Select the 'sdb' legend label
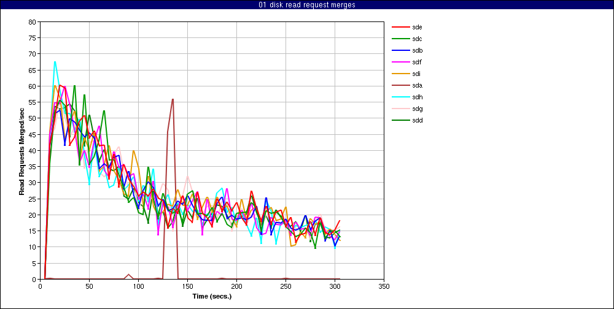 417,50
